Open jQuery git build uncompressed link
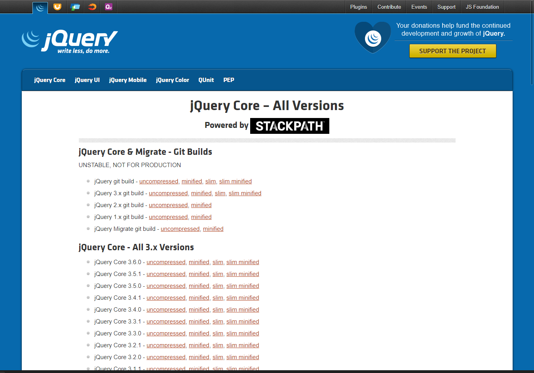 tap(159, 181)
